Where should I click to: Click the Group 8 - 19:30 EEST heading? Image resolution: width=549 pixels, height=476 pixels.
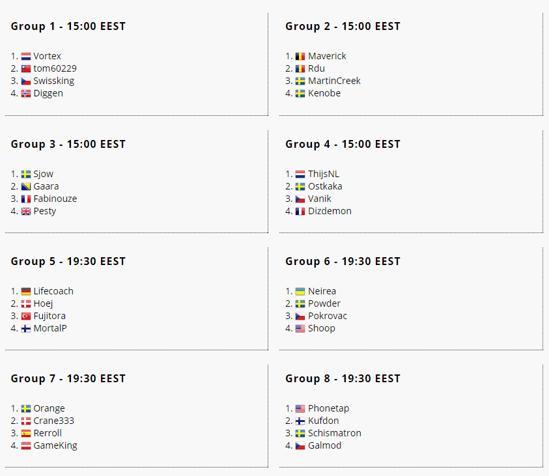pos(343,378)
